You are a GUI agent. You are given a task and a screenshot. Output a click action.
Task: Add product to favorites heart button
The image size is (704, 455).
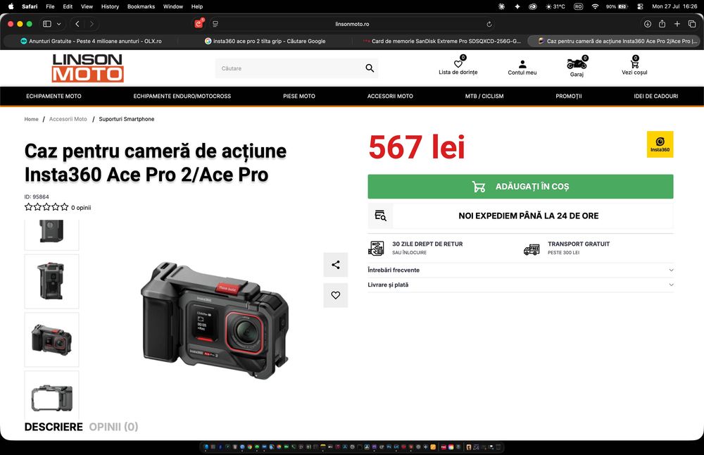(x=335, y=295)
